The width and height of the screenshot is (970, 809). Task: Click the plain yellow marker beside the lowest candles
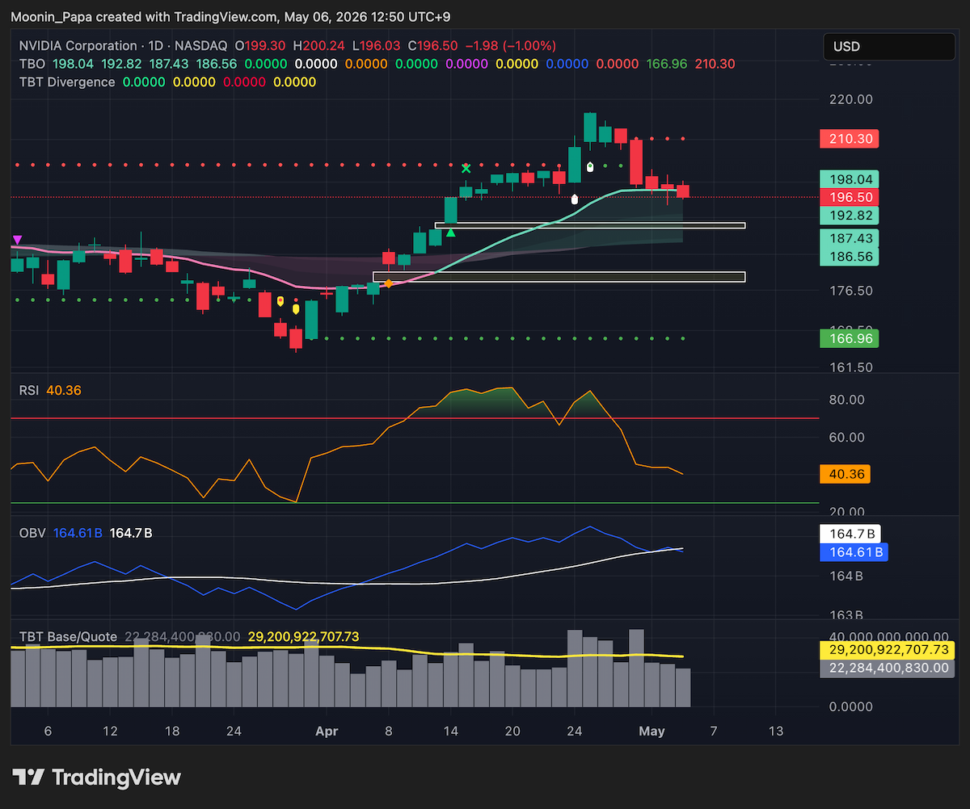tap(295, 308)
